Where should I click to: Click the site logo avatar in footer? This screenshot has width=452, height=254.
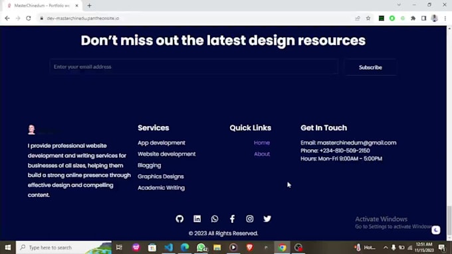click(x=31, y=129)
